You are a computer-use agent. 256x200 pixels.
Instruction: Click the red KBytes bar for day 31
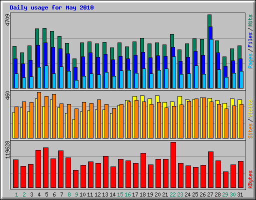pyautogui.click(x=240, y=174)
